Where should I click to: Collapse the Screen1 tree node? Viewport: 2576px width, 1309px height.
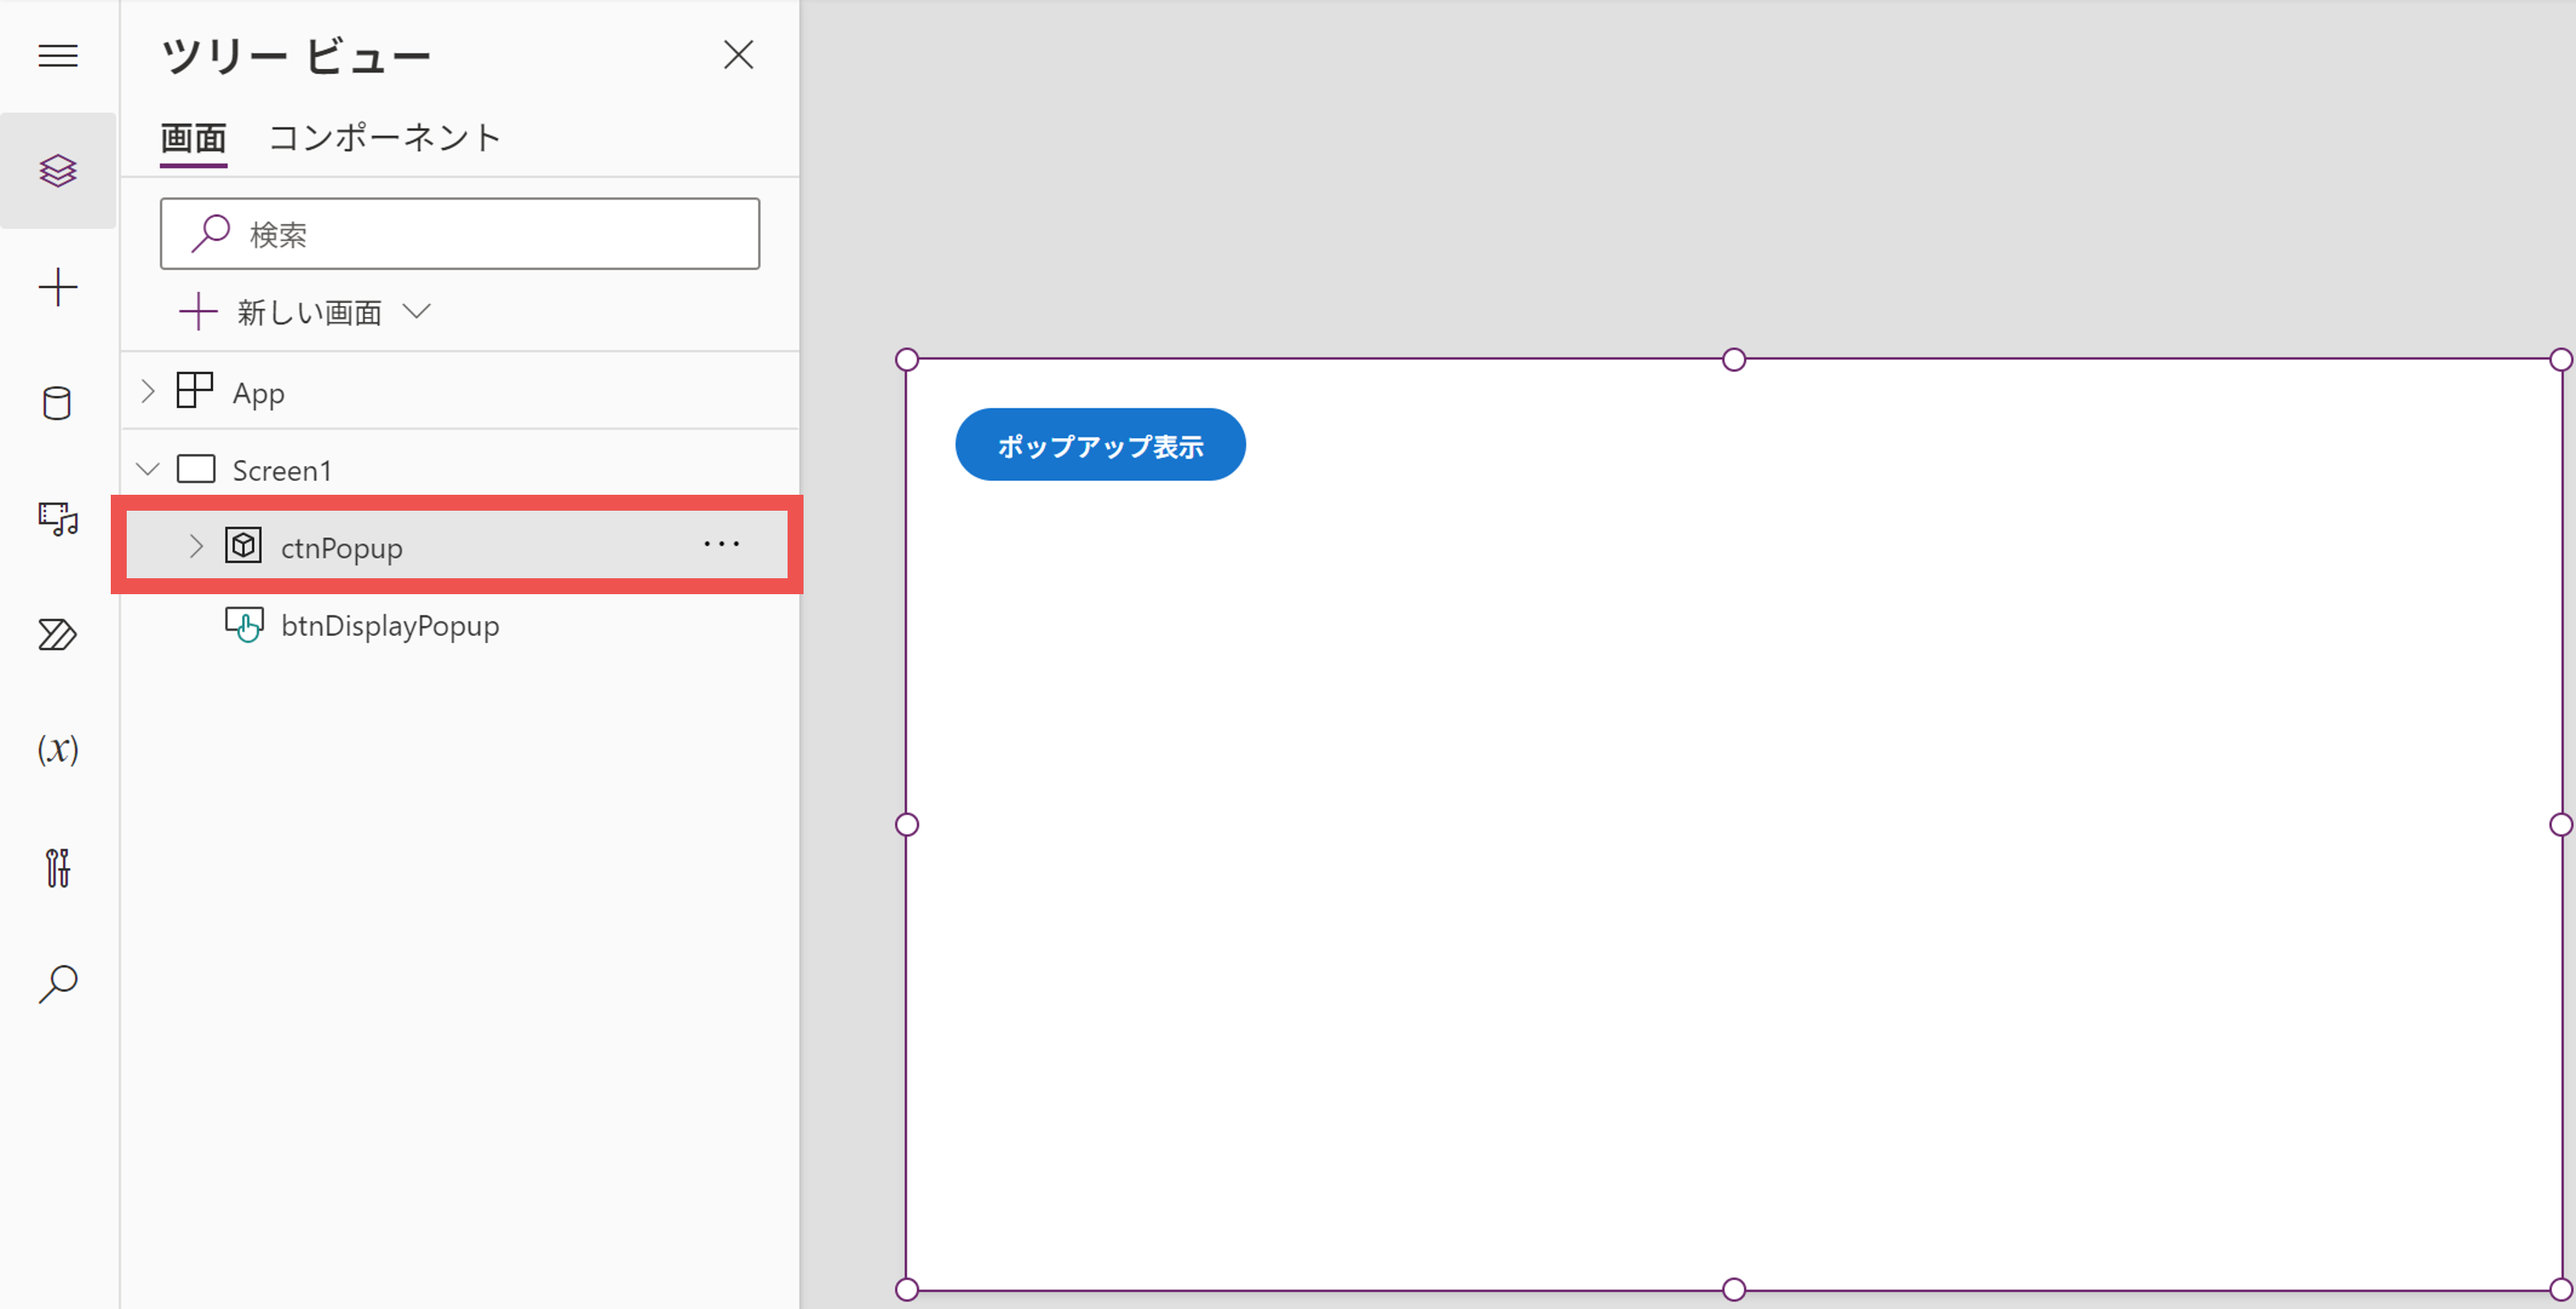coord(148,469)
